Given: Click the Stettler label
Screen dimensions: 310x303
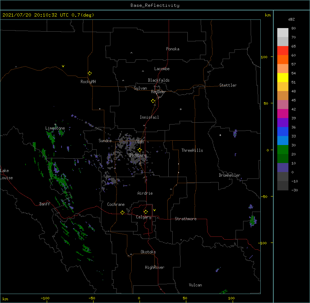Looking at the screenshot, I should (228, 85).
